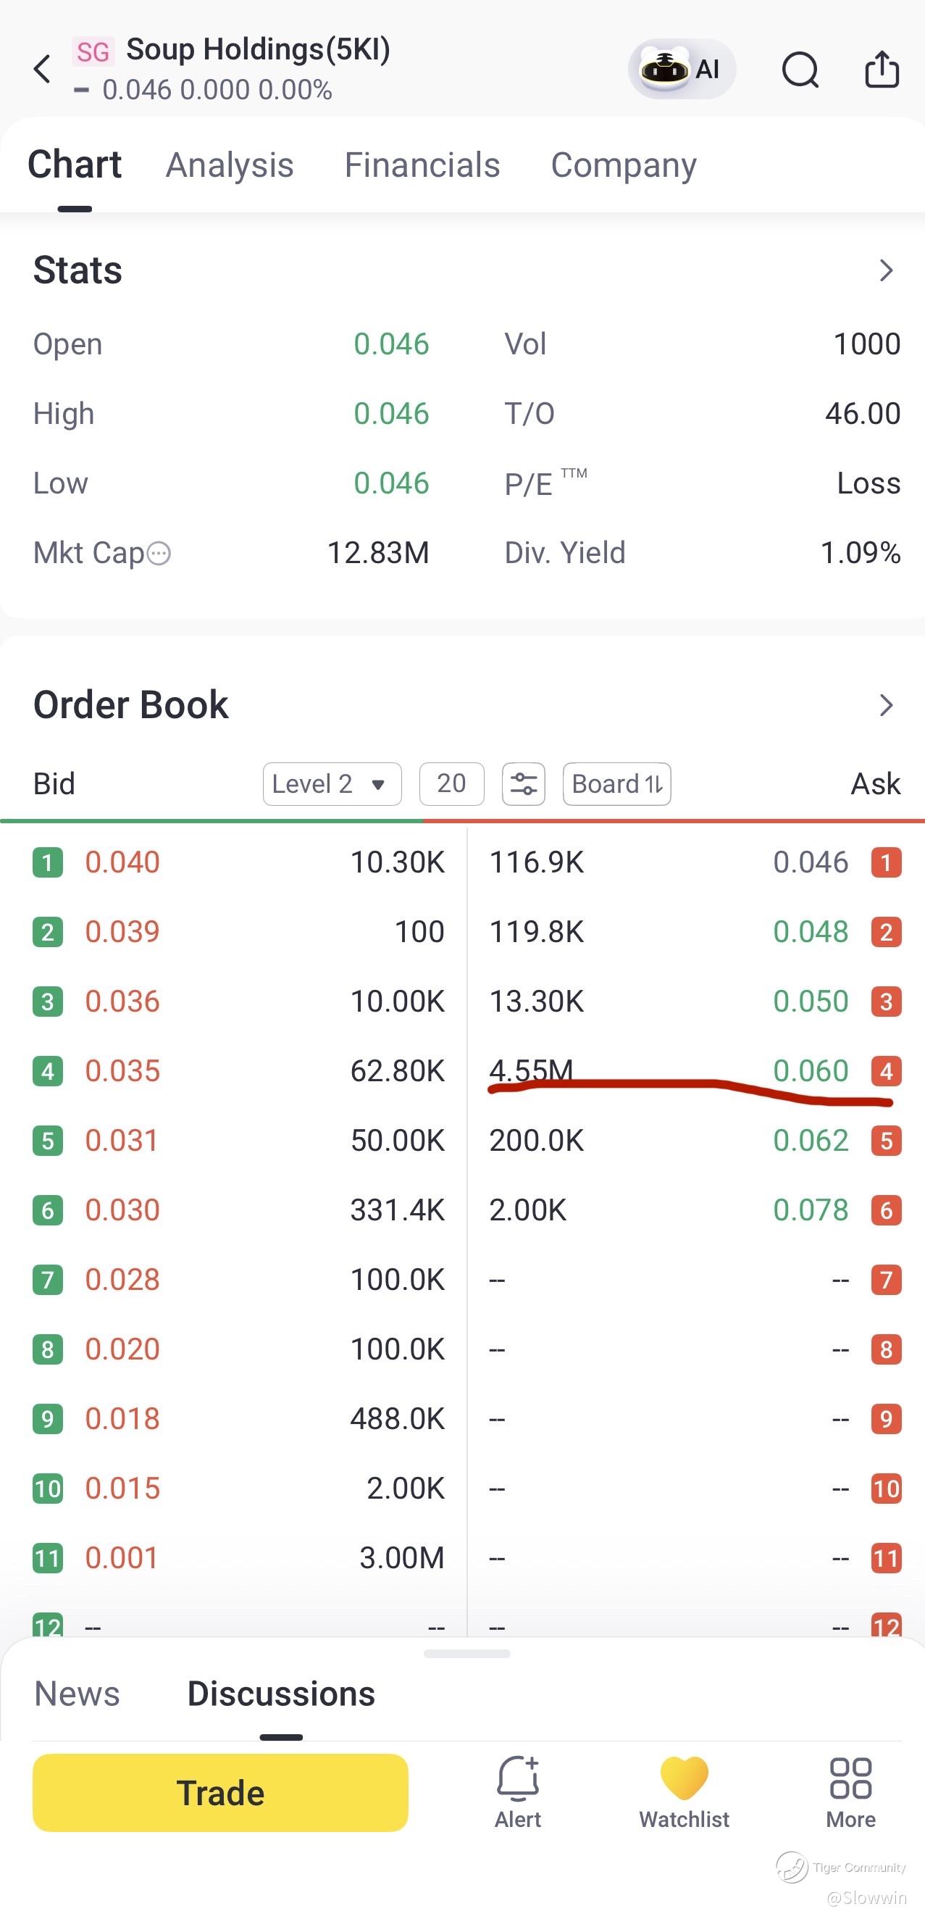Screen dimensions: 925x1919
Task: Tap the yellow Trade button
Action: pos(220,1792)
